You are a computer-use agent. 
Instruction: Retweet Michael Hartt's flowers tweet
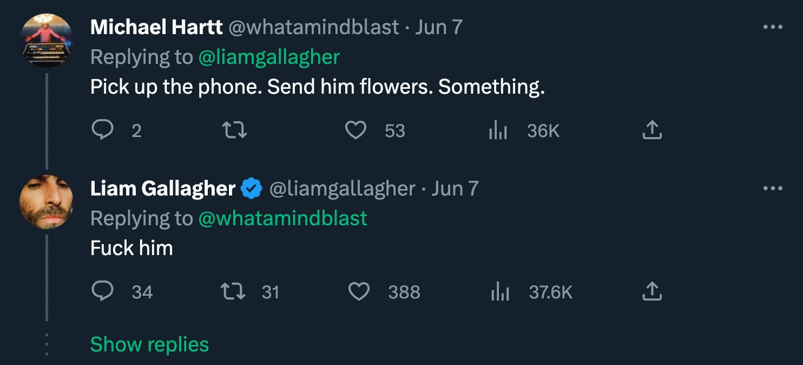235,130
